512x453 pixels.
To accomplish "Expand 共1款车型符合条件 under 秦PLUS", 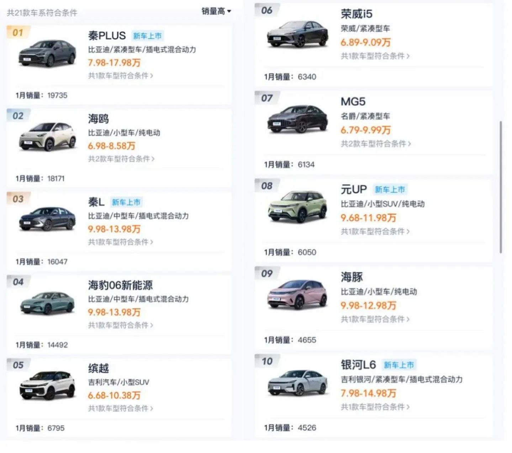I will 120,76.
